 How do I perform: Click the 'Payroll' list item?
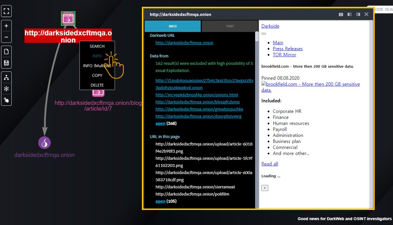click(280, 129)
